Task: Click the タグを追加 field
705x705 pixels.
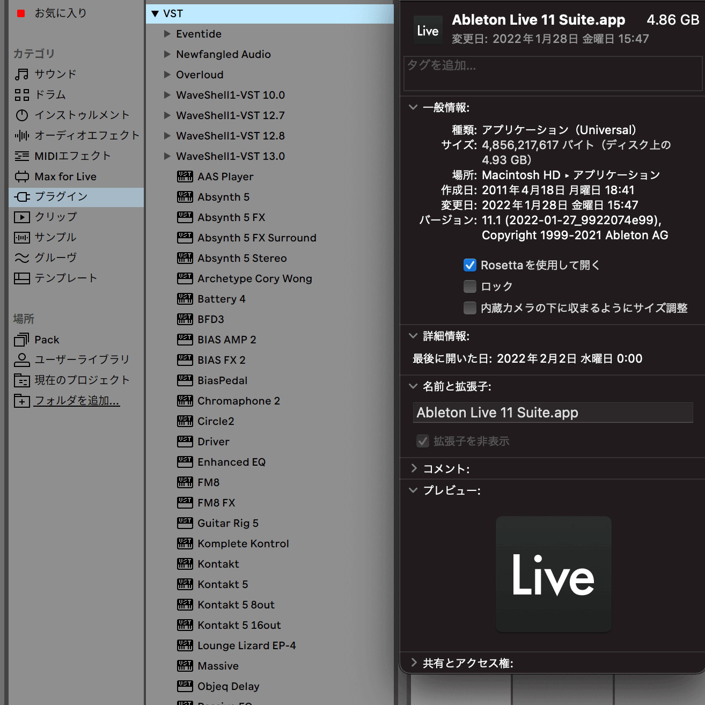Action: [x=553, y=74]
